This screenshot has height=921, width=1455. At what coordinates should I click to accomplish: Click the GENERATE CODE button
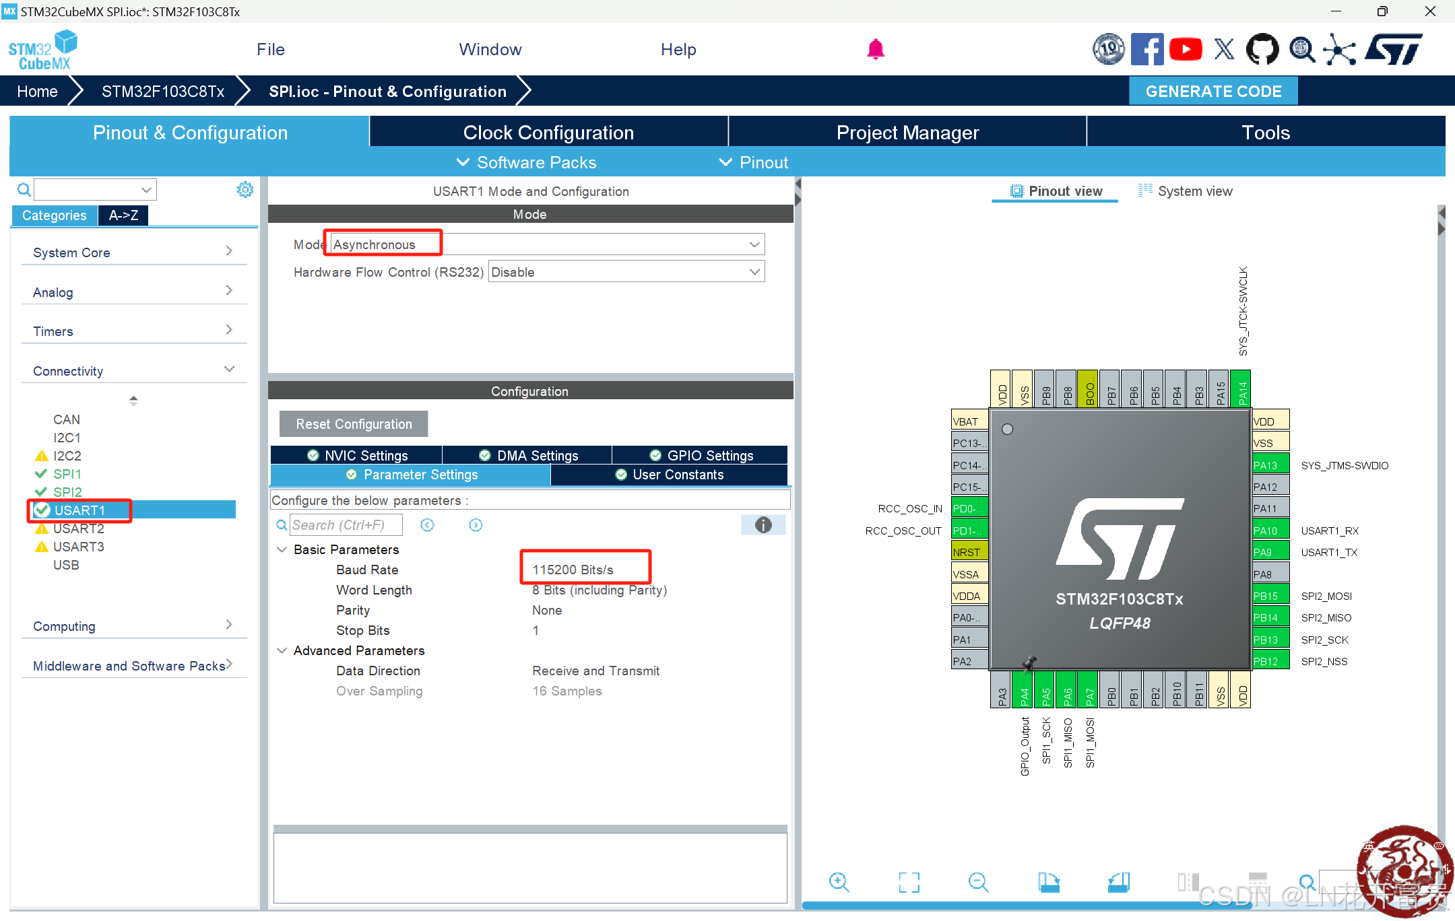pyautogui.click(x=1212, y=92)
